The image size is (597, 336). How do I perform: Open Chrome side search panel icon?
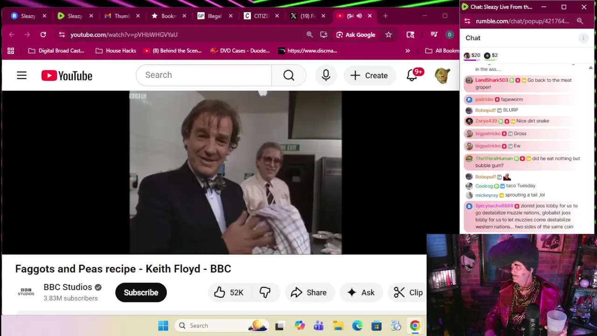410,35
